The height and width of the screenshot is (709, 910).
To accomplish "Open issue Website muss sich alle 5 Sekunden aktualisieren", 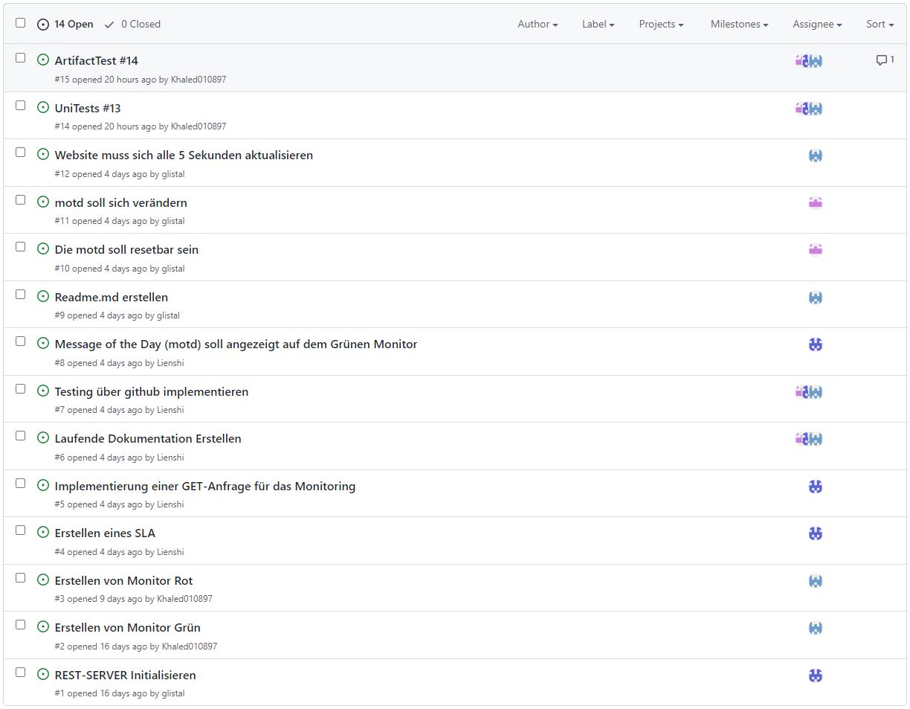I will (x=184, y=155).
